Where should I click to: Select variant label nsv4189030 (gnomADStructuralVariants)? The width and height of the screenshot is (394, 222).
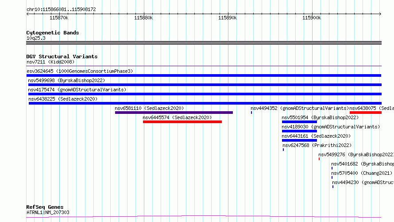click(331, 127)
